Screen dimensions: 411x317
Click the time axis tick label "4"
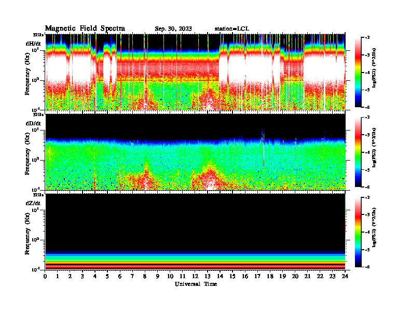pyautogui.click(x=95, y=276)
